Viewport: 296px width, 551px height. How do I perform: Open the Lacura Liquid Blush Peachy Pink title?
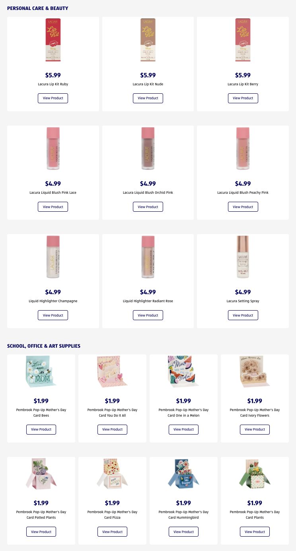pos(243,193)
